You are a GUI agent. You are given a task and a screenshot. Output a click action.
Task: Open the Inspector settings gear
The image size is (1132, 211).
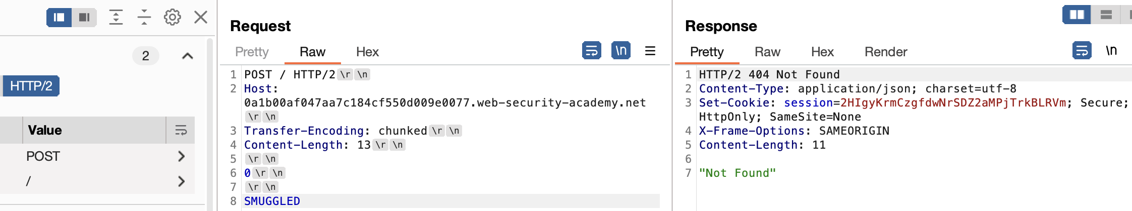[173, 17]
